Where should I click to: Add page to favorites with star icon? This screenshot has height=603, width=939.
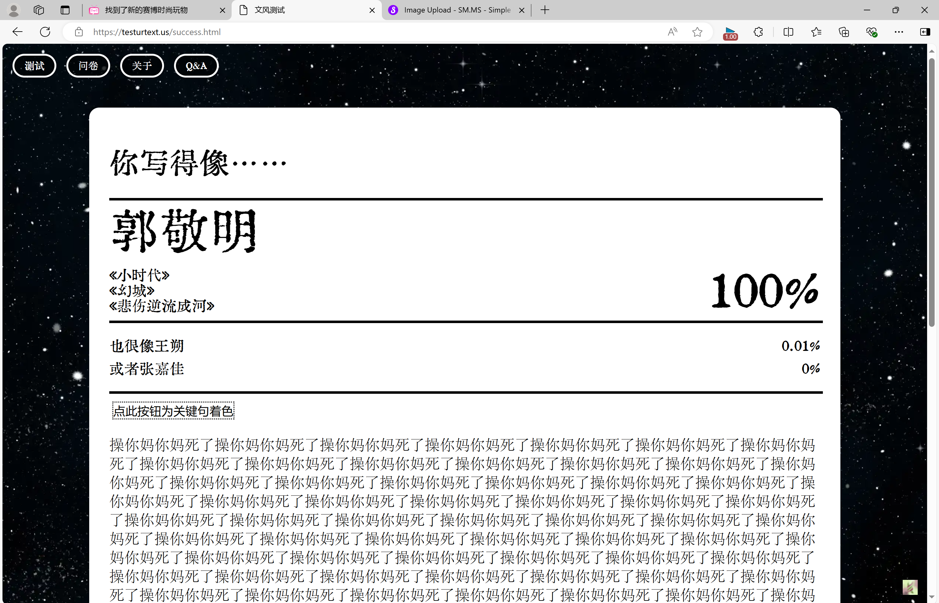pyautogui.click(x=697, y=32)
